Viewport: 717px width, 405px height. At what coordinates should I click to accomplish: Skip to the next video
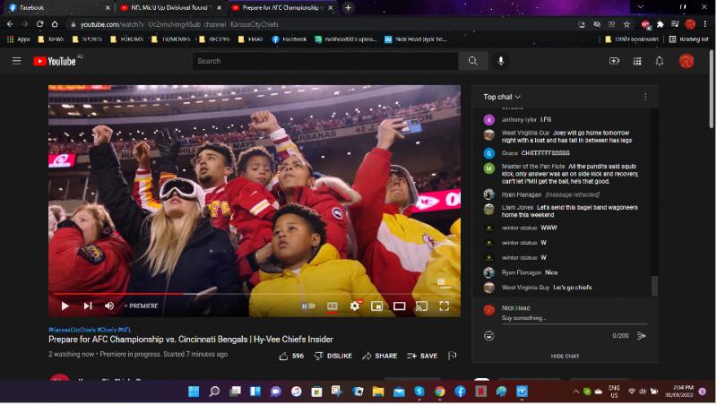[x=88, y=306]
